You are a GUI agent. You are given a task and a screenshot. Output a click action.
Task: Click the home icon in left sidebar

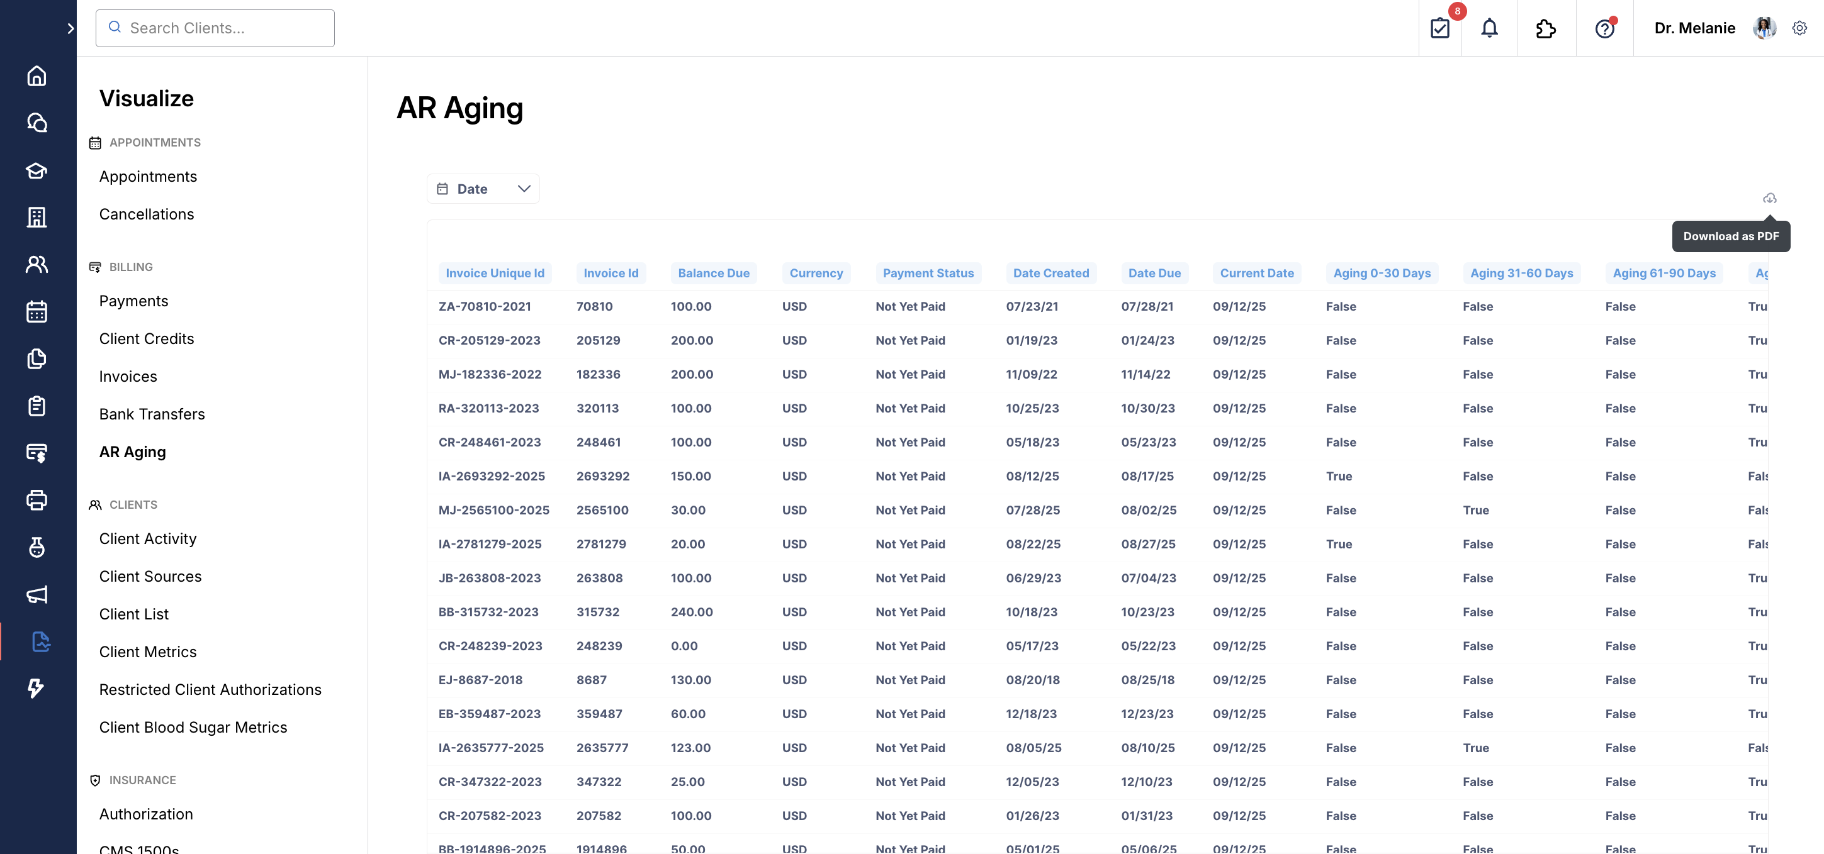[37, 75]
